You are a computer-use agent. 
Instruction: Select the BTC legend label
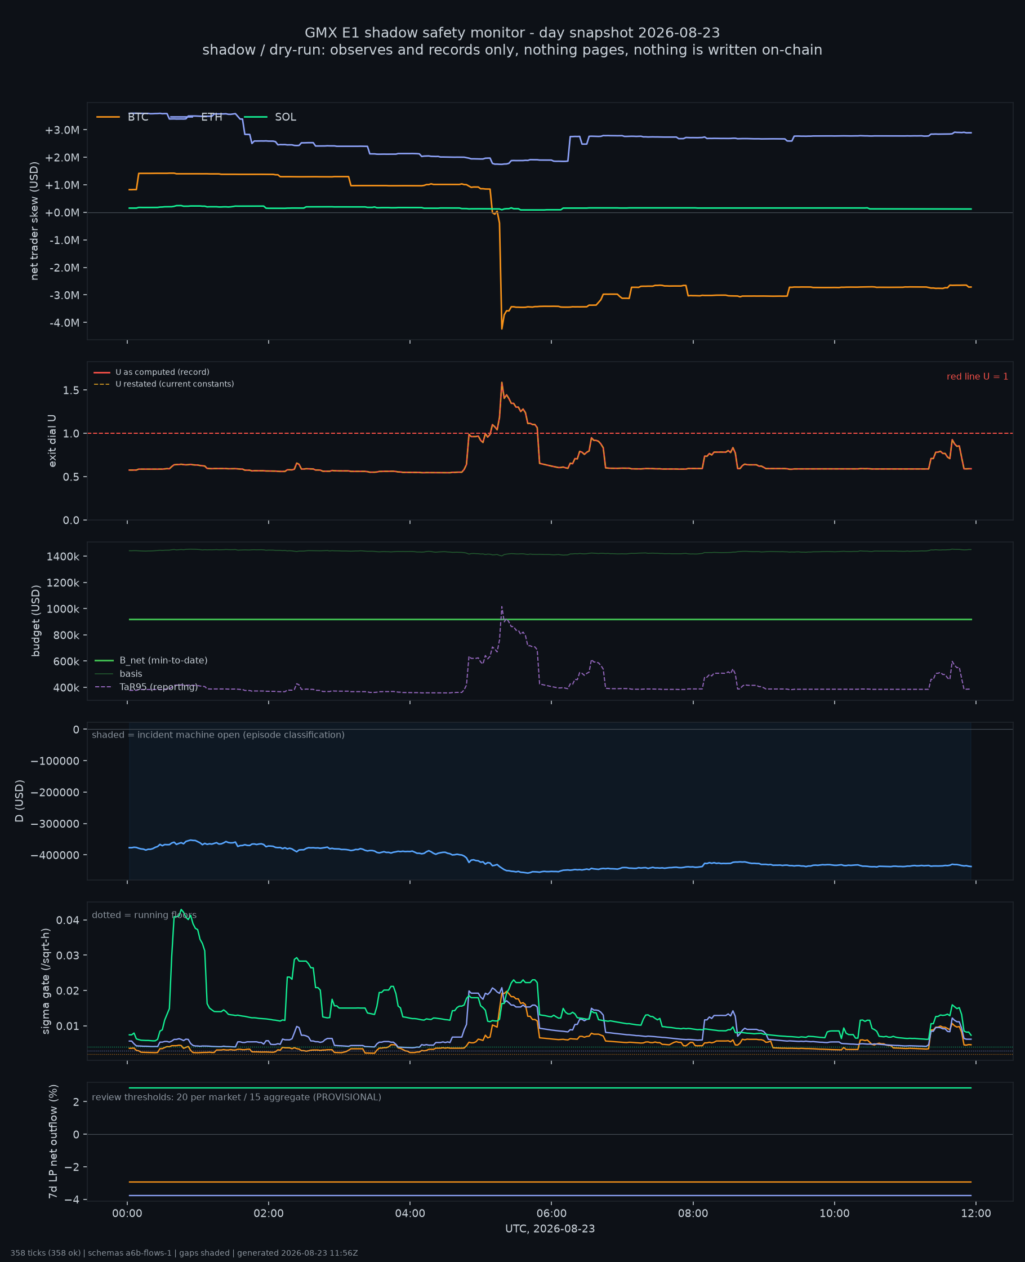(x=138, y=117)
